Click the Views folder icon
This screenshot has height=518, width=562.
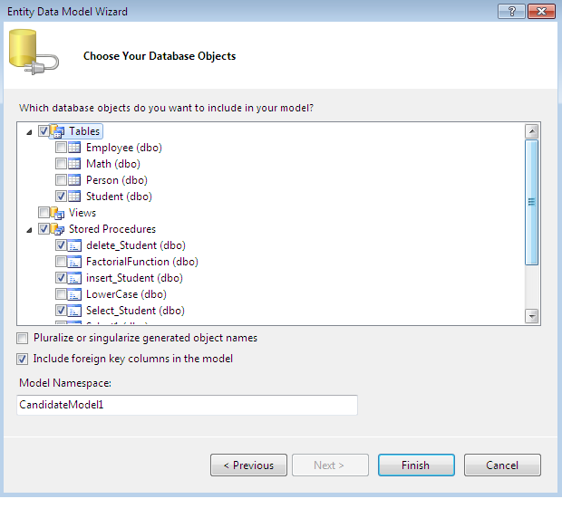57,213
